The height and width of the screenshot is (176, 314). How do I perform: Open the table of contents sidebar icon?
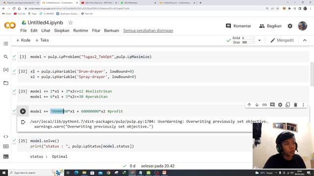click(6, 44)
